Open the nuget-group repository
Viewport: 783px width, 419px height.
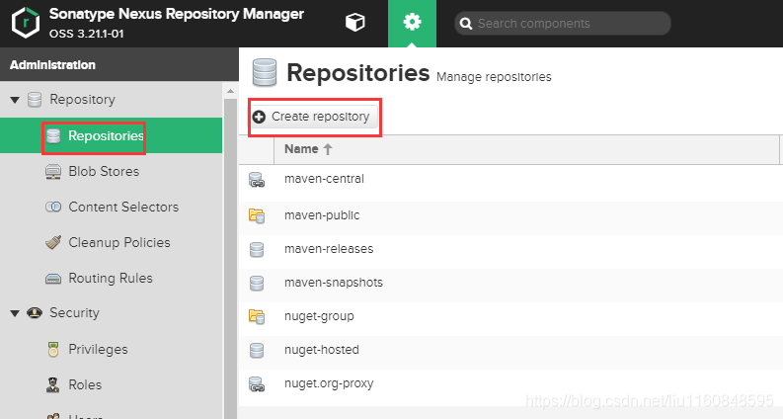click(x=319, y=316)
